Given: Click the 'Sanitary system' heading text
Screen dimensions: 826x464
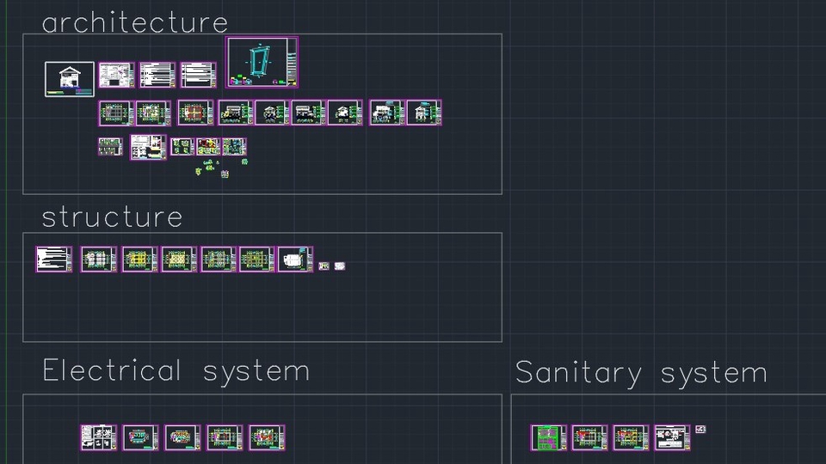Looking at the screenshot, I should click(641, 374).
